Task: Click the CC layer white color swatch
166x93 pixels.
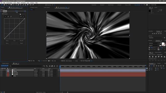Action: pyautogui.click(x=12, y=70)
